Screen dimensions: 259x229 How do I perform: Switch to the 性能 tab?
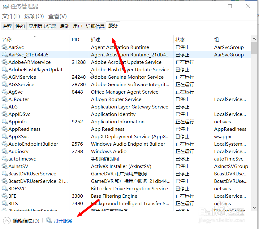point(20,26)
